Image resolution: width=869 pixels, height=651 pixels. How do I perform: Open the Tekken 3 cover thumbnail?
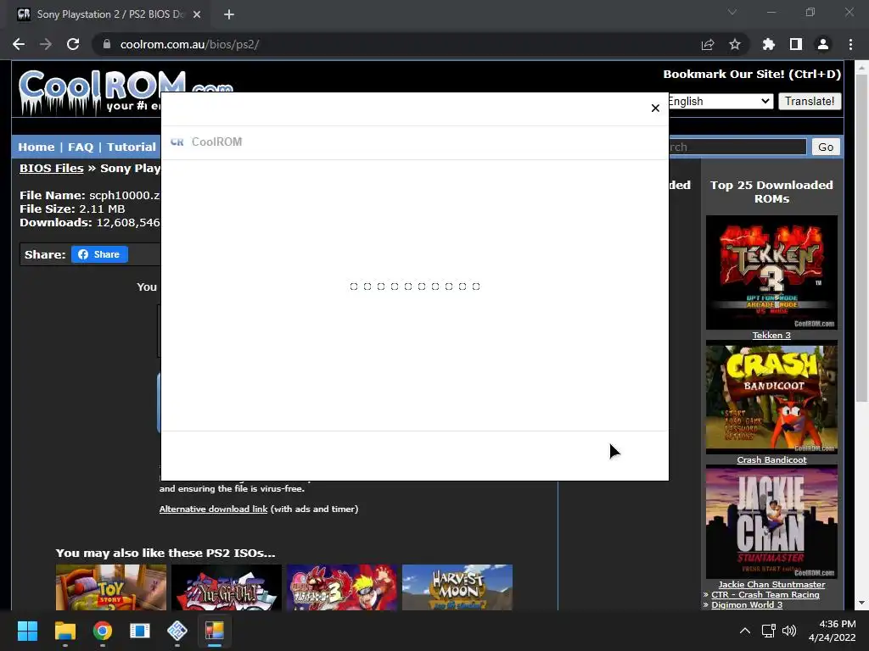(771, 272)
